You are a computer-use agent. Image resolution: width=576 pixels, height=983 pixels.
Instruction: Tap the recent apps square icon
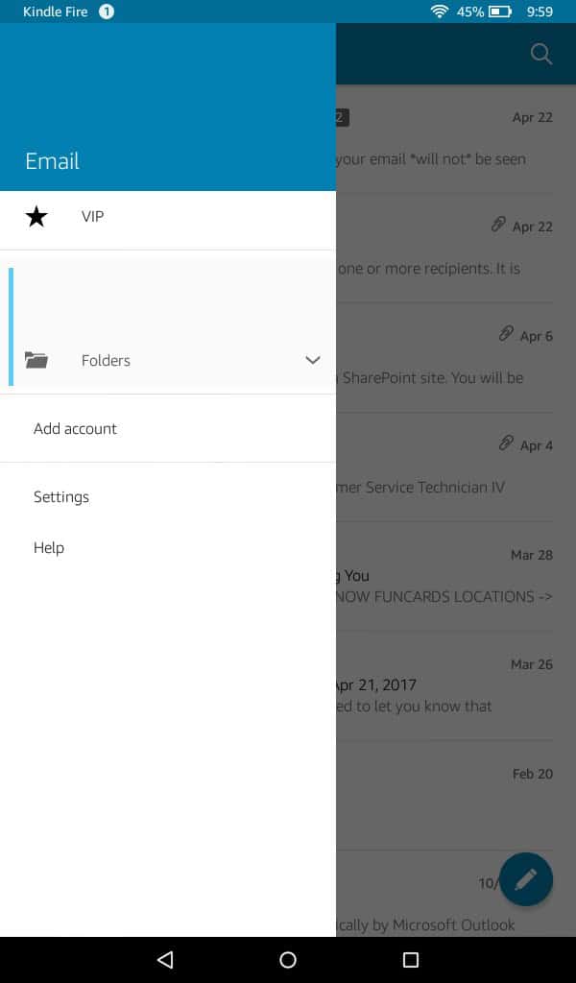point(411,960)
